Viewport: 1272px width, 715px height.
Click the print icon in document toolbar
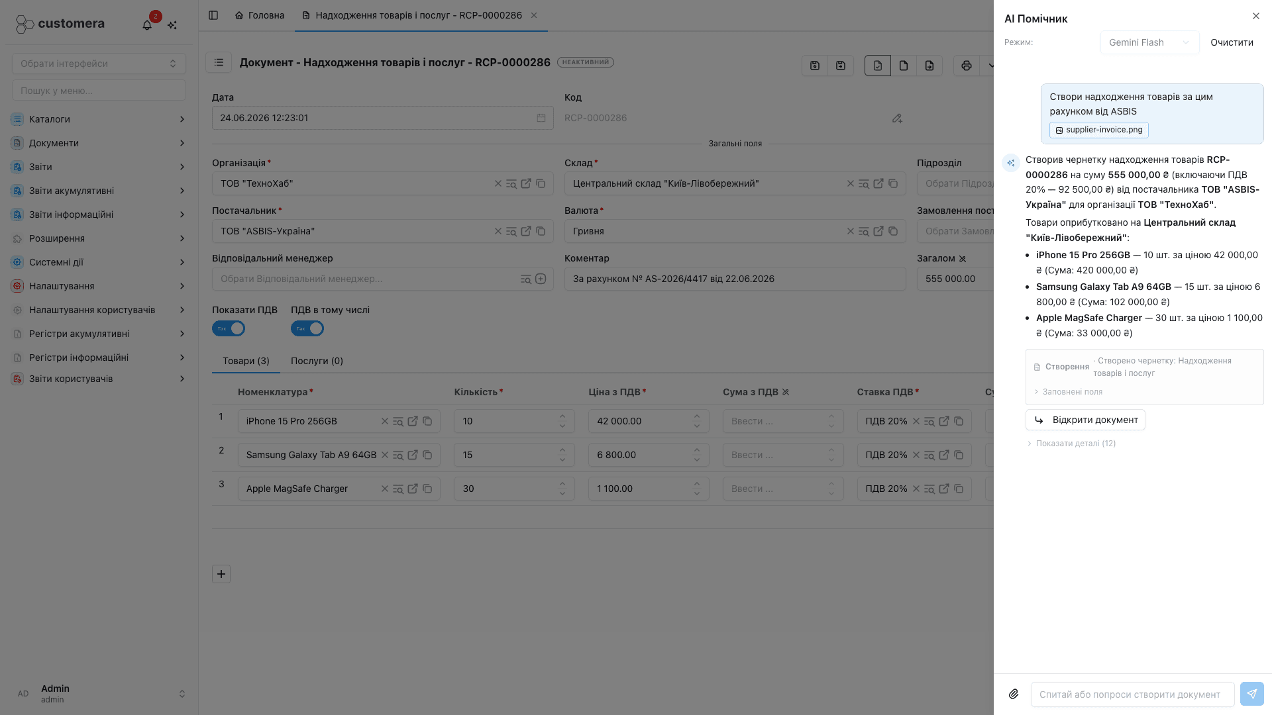(x=966, y=66)
